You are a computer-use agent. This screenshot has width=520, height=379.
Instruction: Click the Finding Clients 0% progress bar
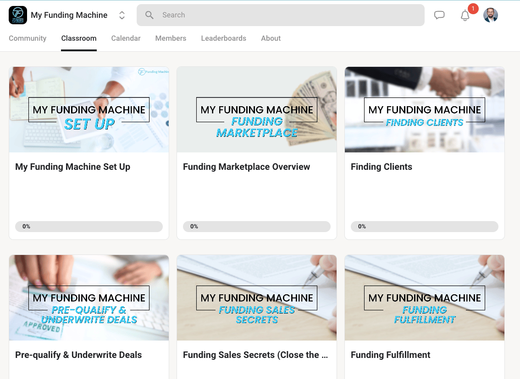425,227
